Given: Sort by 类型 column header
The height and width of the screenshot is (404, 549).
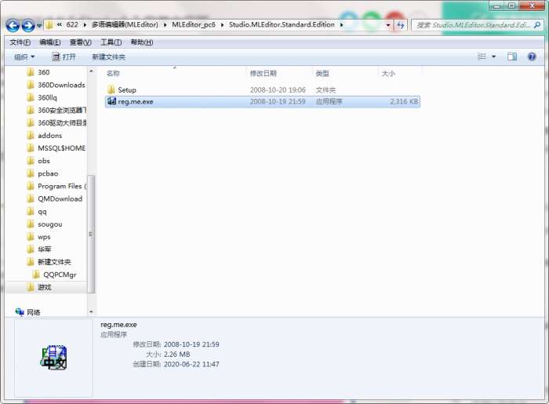Looking at the screenshot, I should pos(322,73).
